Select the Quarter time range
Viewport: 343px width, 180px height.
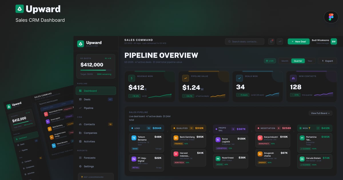click(x=298, y=61)
